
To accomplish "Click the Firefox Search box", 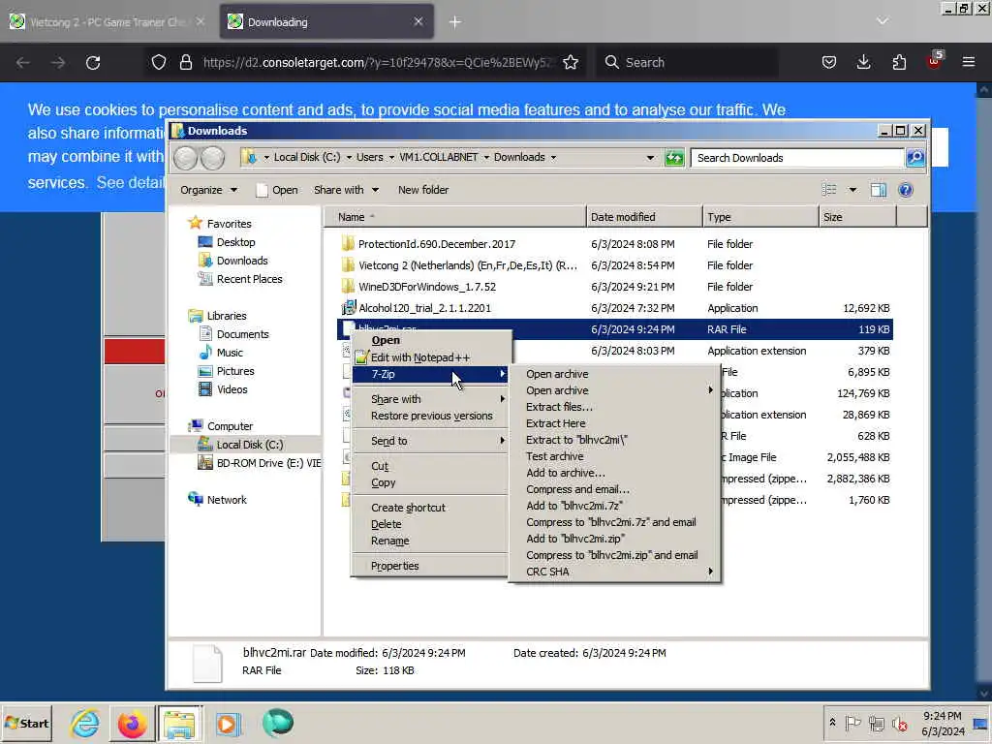I will (x=687, y=62).
